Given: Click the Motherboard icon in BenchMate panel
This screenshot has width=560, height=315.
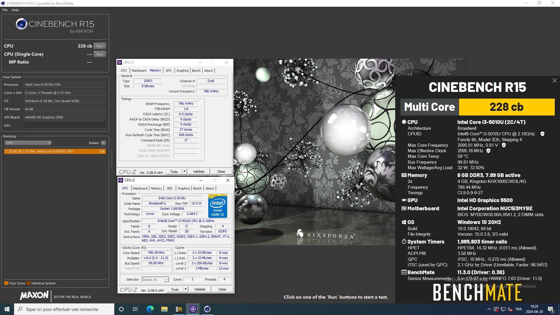Looking at the screenshot, I should 404,209.
